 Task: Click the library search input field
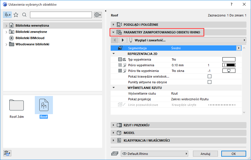(x=61, y=15)
